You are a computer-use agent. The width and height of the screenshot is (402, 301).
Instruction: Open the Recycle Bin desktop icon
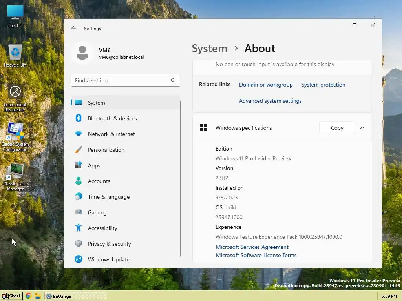point(15,55)
